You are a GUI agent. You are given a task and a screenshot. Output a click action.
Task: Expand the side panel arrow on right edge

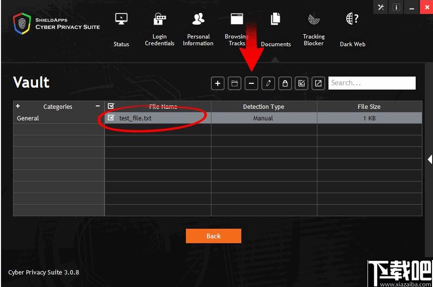[430, 159]
